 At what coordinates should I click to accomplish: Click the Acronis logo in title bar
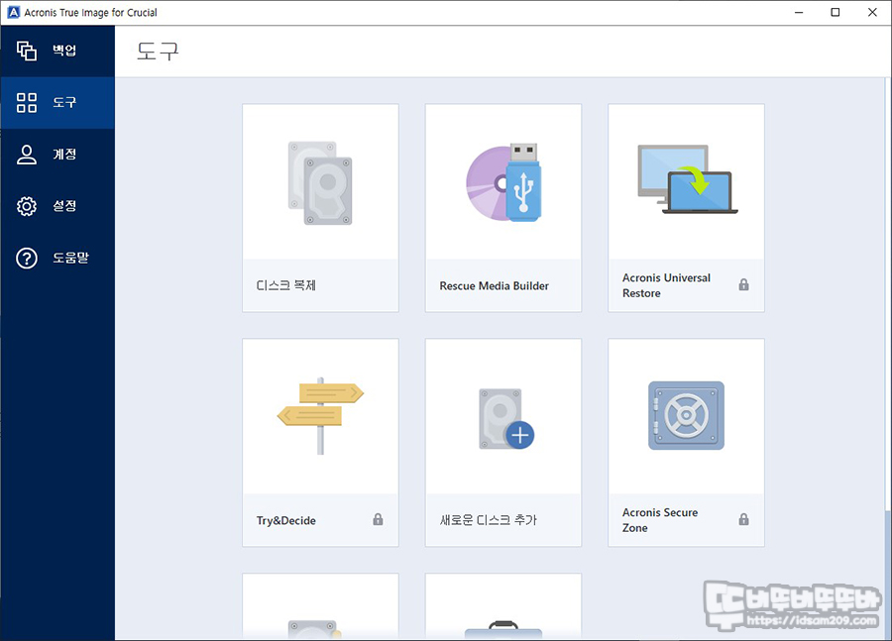[13, 13]
